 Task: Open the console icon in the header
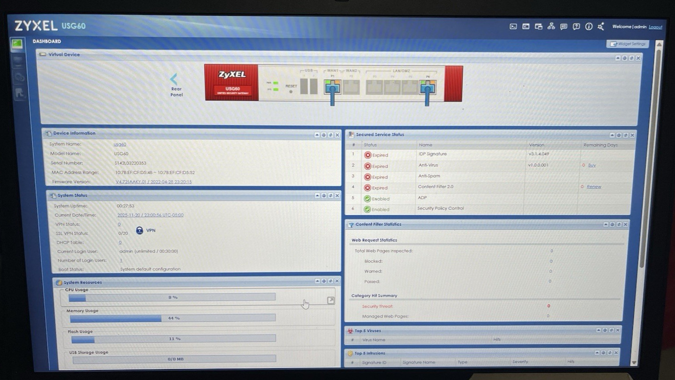513,26
